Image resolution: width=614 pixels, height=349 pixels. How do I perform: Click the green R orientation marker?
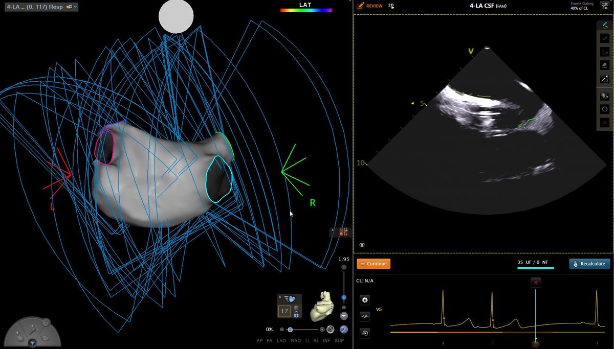[312, 203]
